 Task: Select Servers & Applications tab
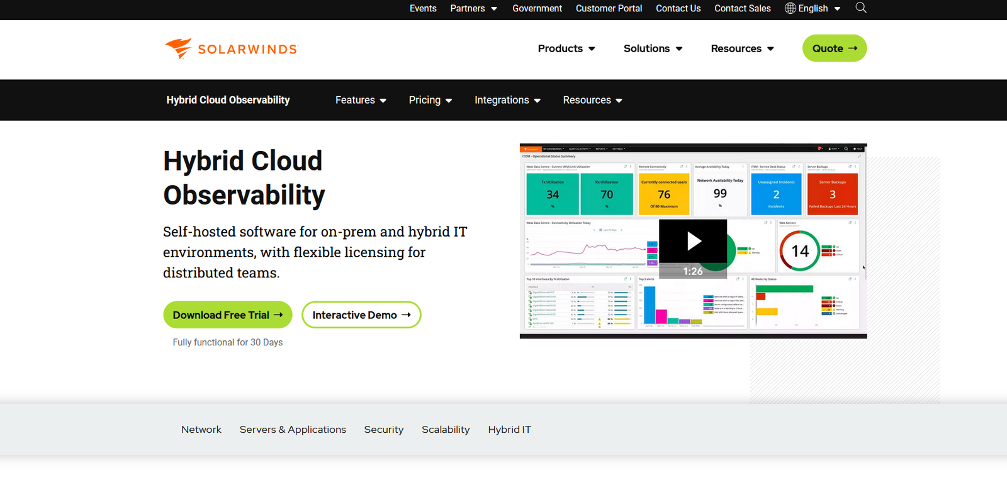(293, 430)
